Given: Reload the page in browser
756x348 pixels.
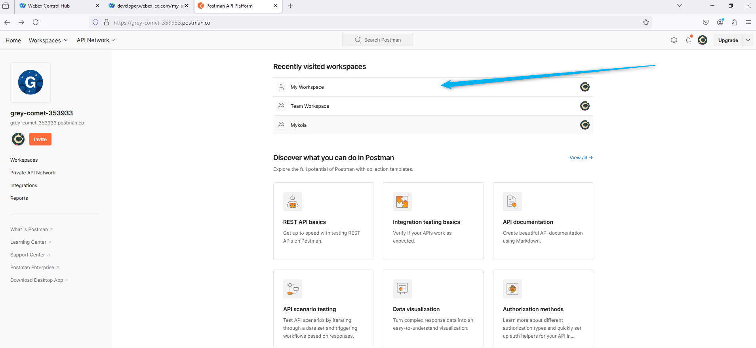Looking at the screenshot, I should click(36, 22).
